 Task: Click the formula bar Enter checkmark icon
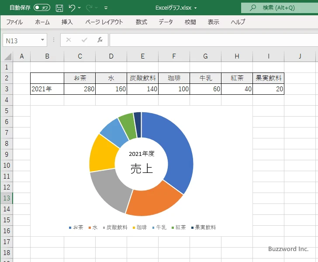[84, 40]
